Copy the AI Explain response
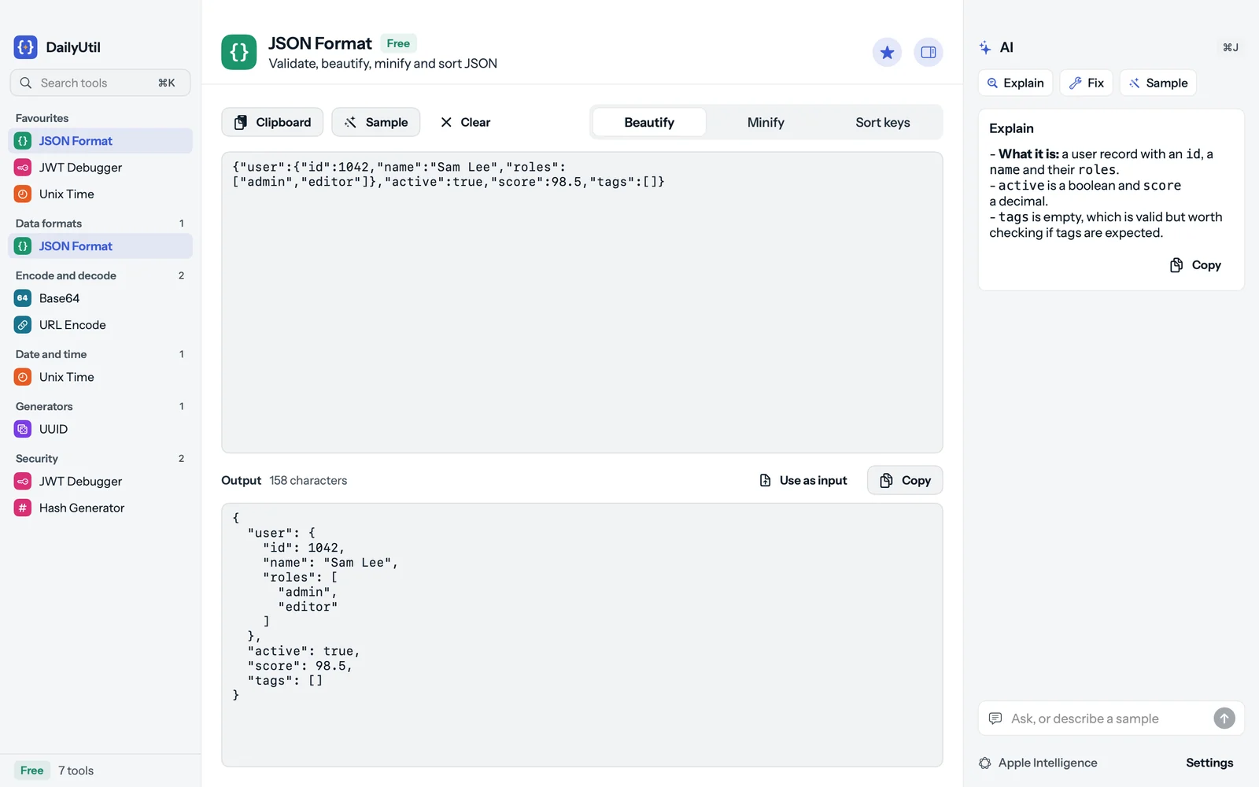Image resolution: width=1259 pixels, height=787 pixels. [1195, 265]
